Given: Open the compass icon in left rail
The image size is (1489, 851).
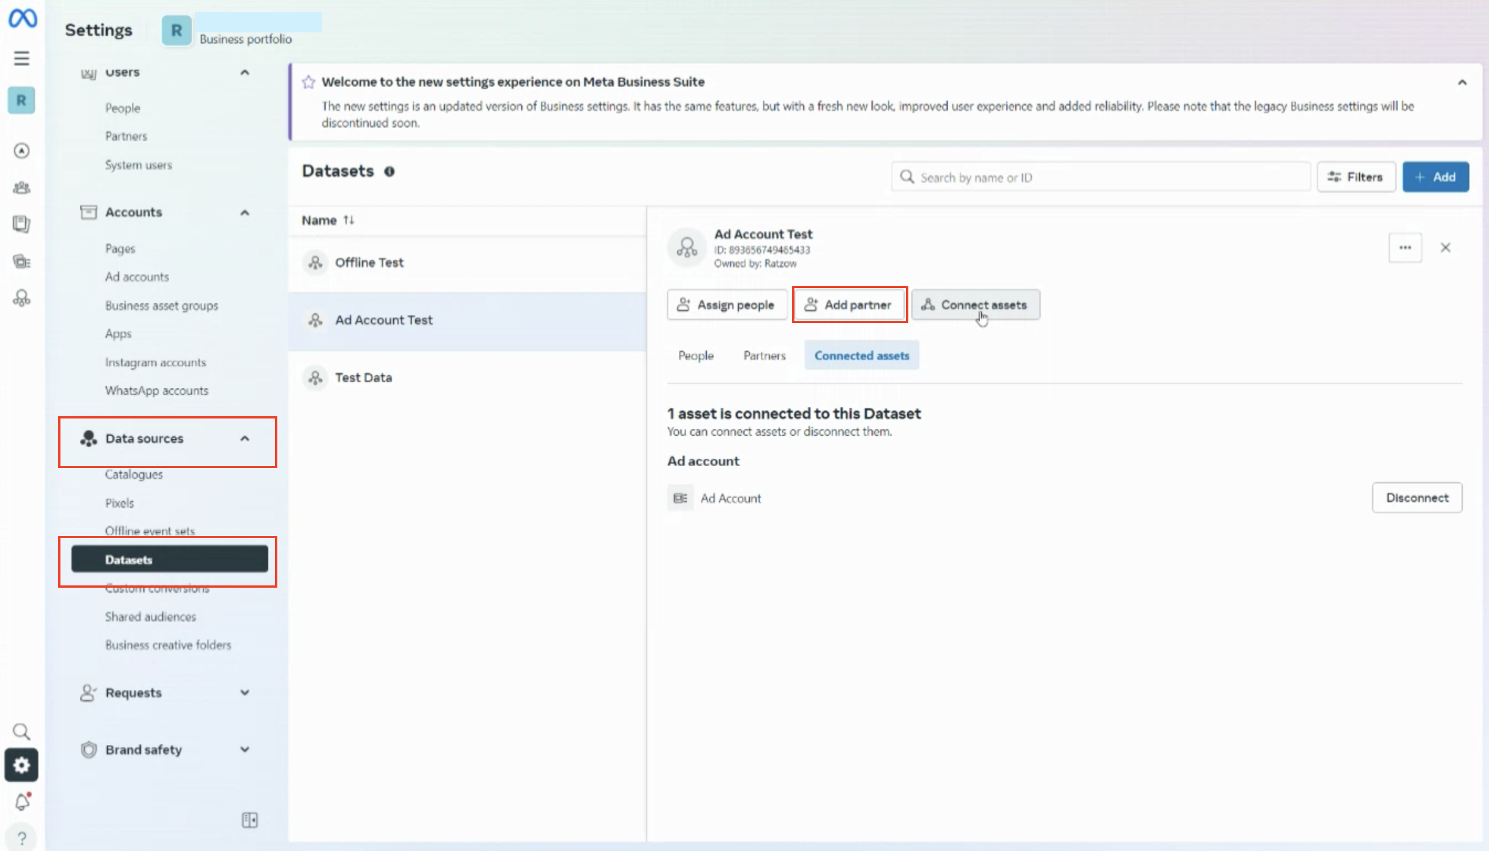Looking at the screenshot, I should 21,151.
